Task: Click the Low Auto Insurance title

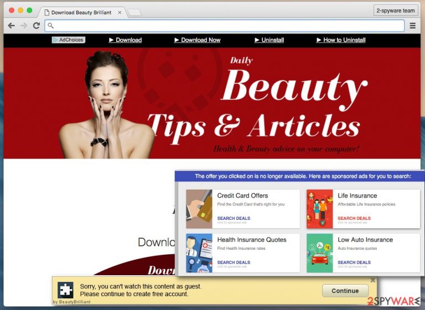Action: [x=365, y=240]
